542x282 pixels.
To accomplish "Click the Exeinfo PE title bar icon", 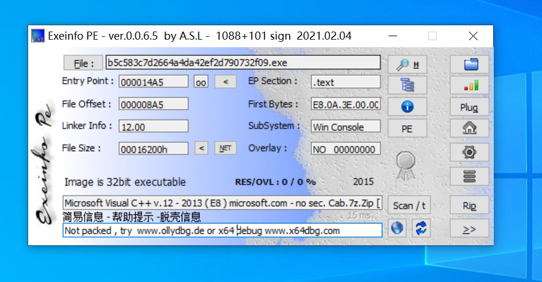I will 38,36.
